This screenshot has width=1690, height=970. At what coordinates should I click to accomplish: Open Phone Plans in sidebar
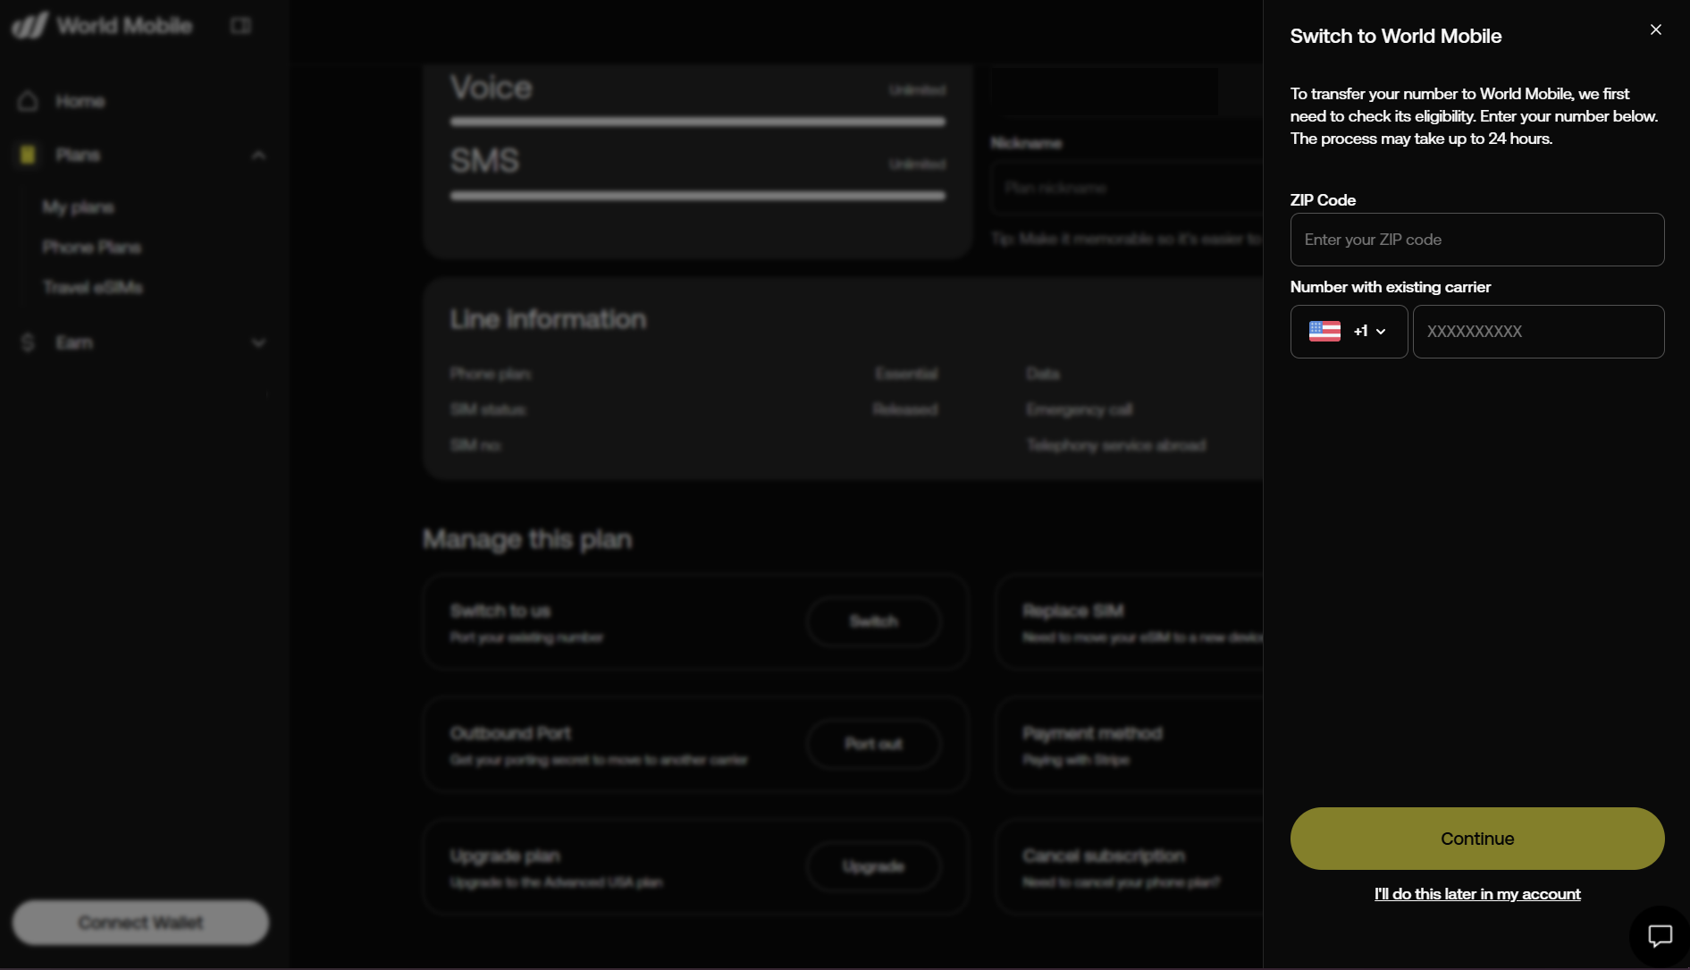[91, 248]
